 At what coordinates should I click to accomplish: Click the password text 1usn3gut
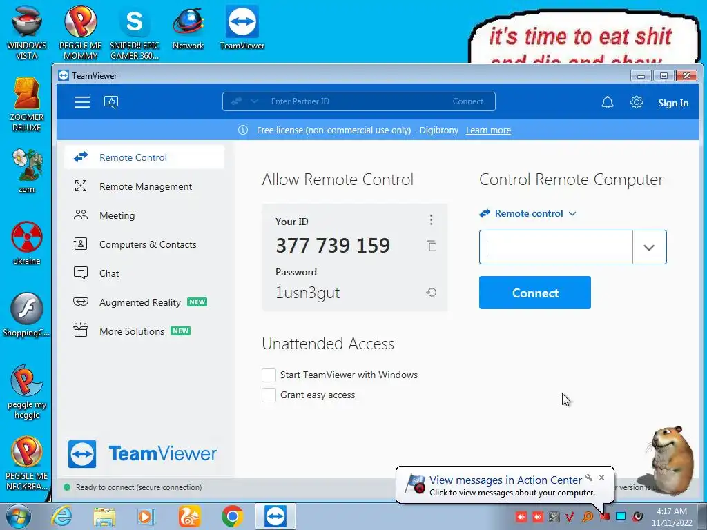click(x=307, y=293)
